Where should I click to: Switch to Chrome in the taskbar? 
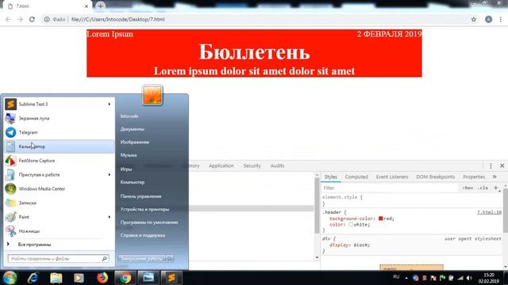point(125,278)
